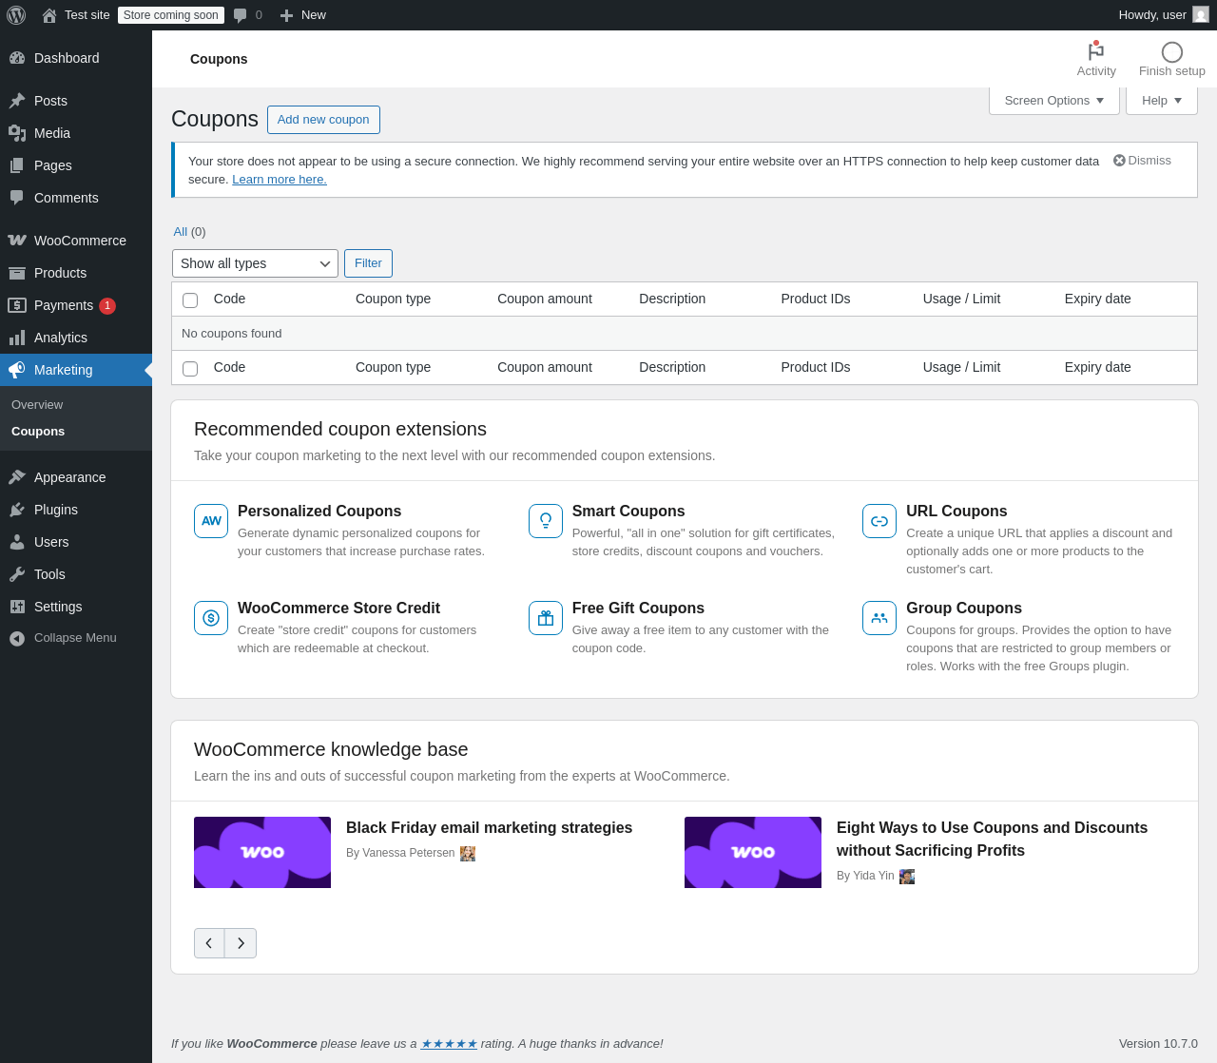Click the WordPress logo icon
1217x1063 pixels.
[16, 15]
